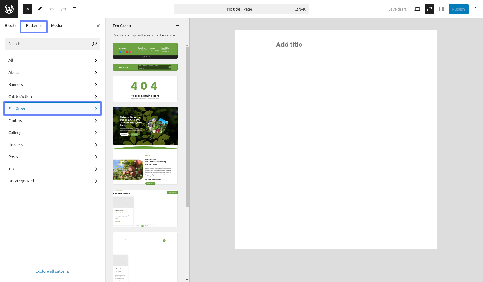Switch to the Blocks tab
This screenshot has width=483, height=282.
[x=11, y=26]
